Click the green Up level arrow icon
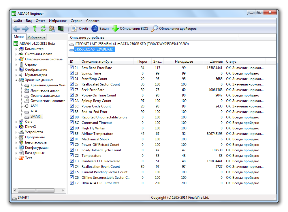Screen dimensions: 288x212 tap(35, 29)
